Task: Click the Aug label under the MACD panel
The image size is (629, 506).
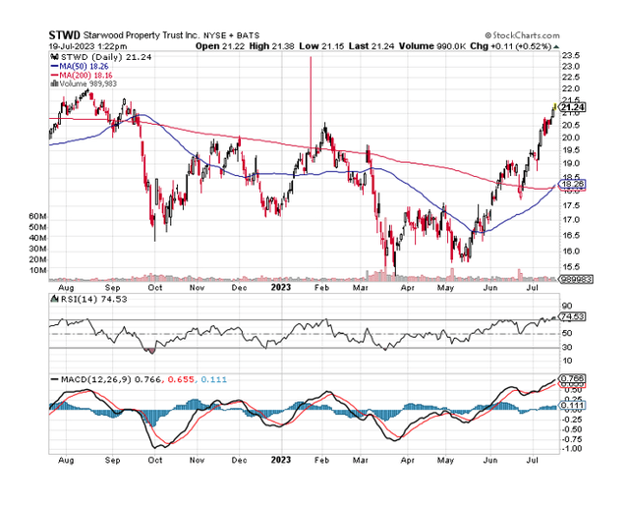Action: coord(66,460)
